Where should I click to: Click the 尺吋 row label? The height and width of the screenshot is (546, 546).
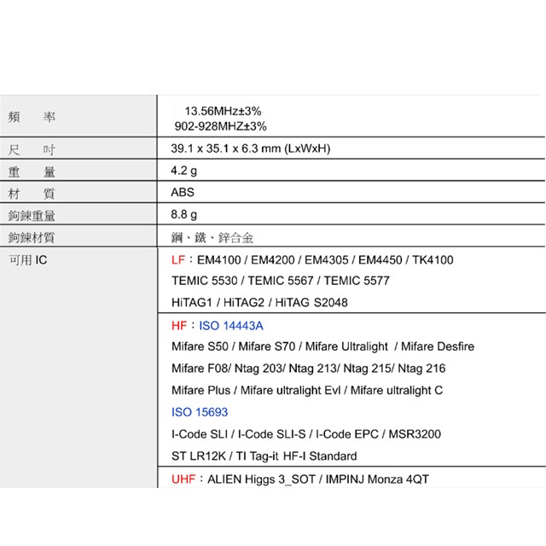point(32,150)
